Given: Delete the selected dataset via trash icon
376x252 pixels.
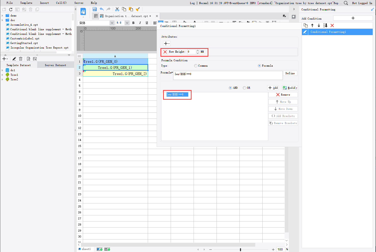Looking at the screenshot, I should 21,58.
